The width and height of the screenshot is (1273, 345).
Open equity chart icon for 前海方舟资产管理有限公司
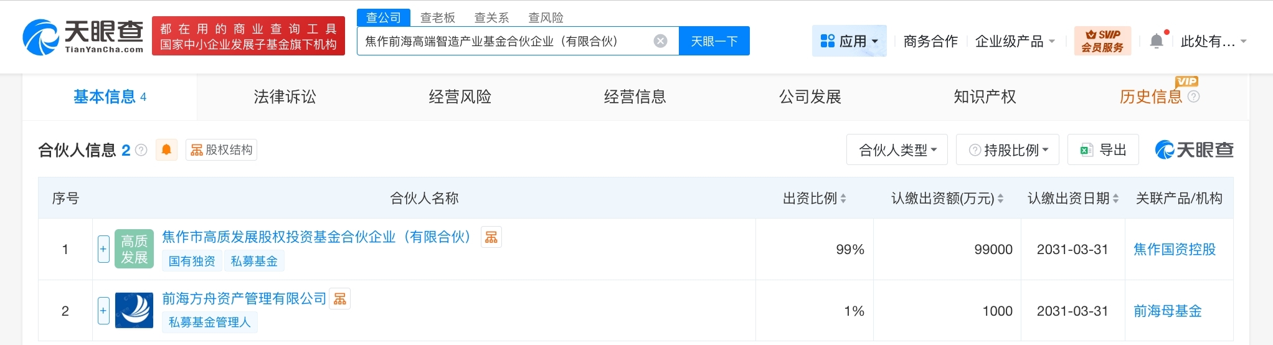click(x=340, y=299)
